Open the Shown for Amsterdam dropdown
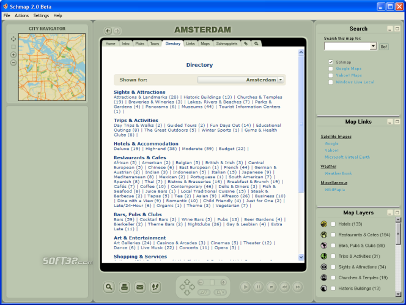 (x=240, y=80)
